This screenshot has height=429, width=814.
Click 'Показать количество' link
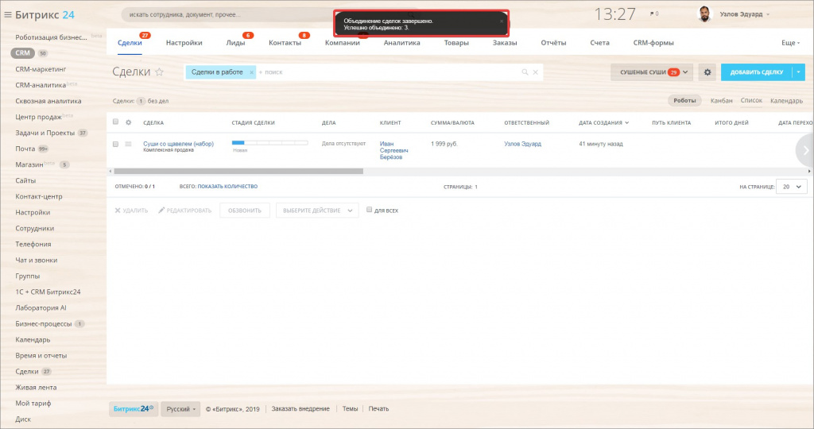227,186
